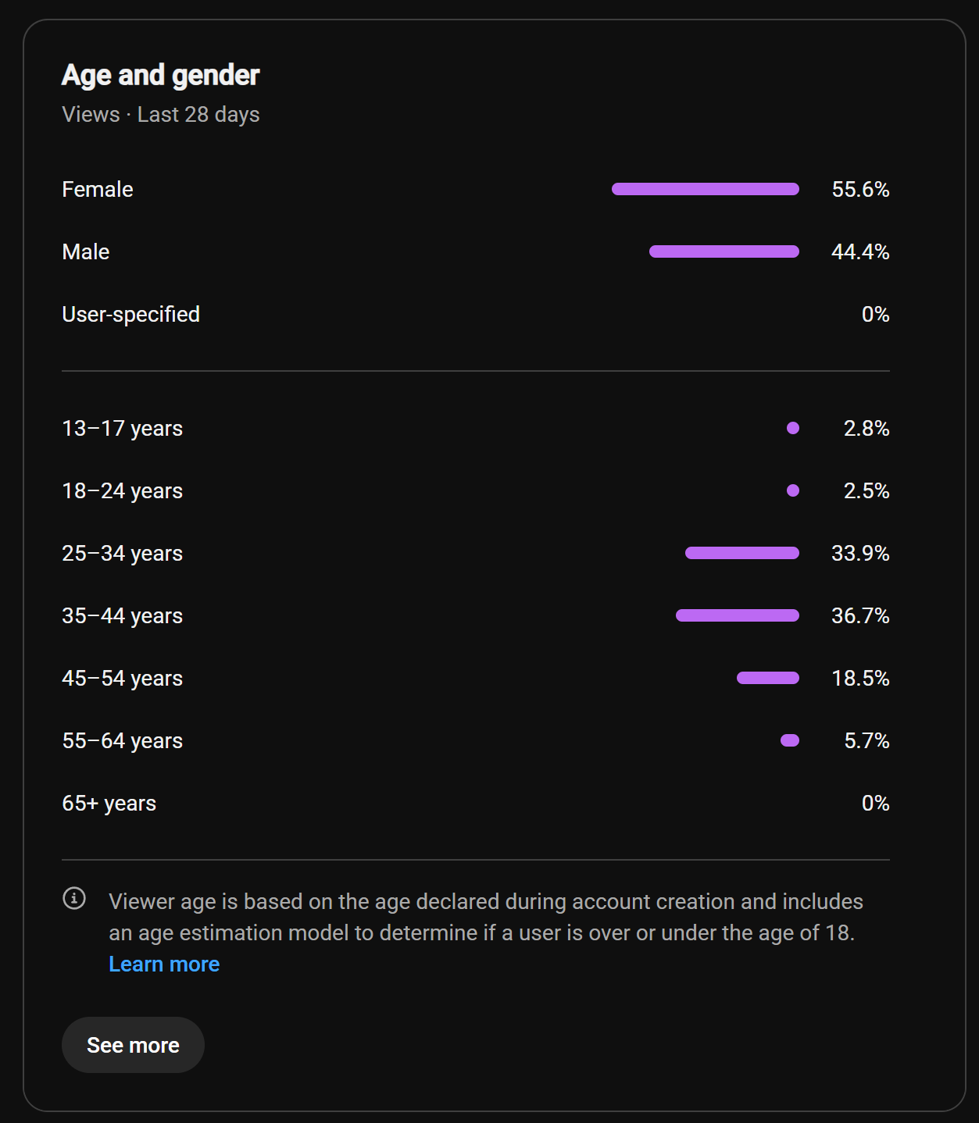
Task: Click the 55.6% Female value
Action: coord(860,190)
